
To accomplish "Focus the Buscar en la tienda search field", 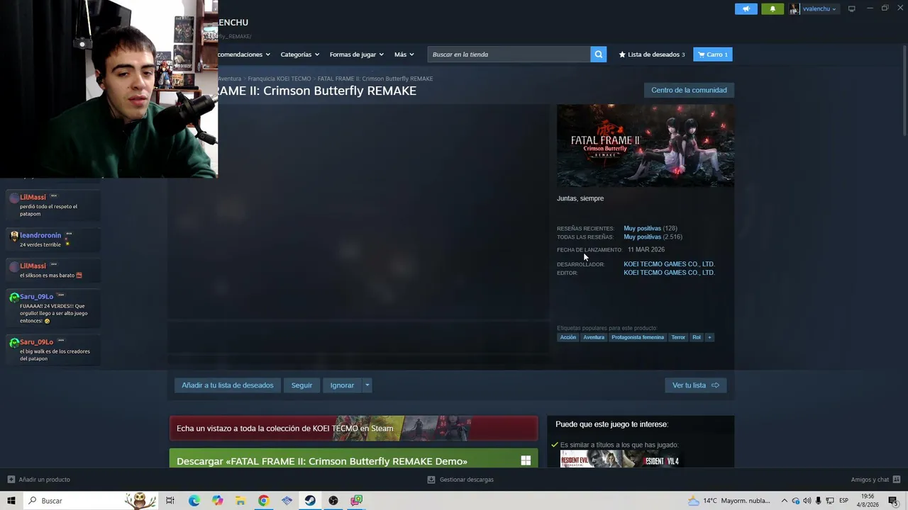I will click(509, 55).
